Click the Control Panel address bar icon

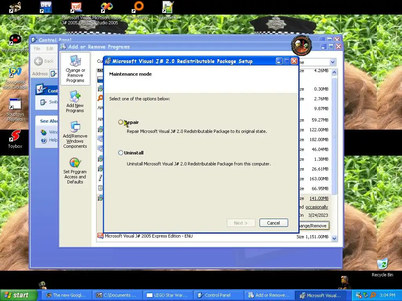click(x=53, y=74)
